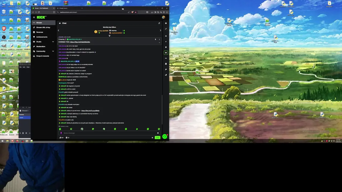Select the highlighted chat bubble rail icon

coord(166,53)
